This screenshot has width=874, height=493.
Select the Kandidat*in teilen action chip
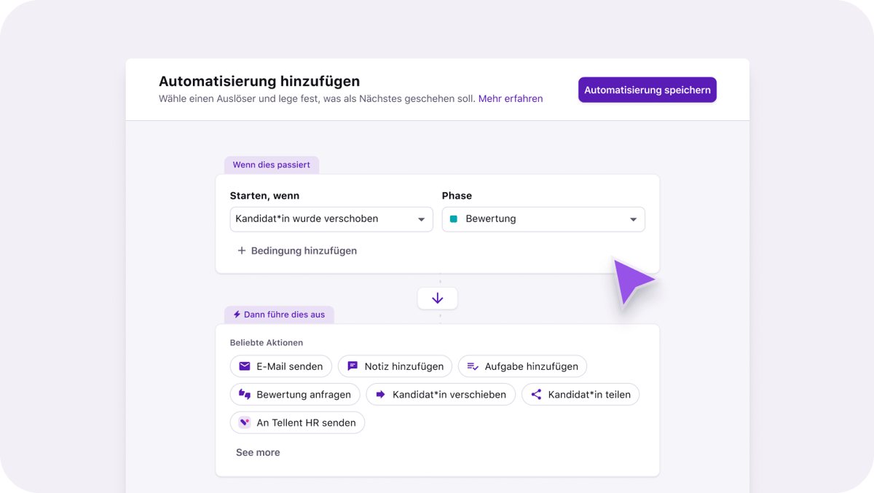580,394
